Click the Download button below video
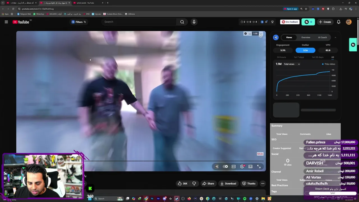The image size is (359, 202). 228,183
